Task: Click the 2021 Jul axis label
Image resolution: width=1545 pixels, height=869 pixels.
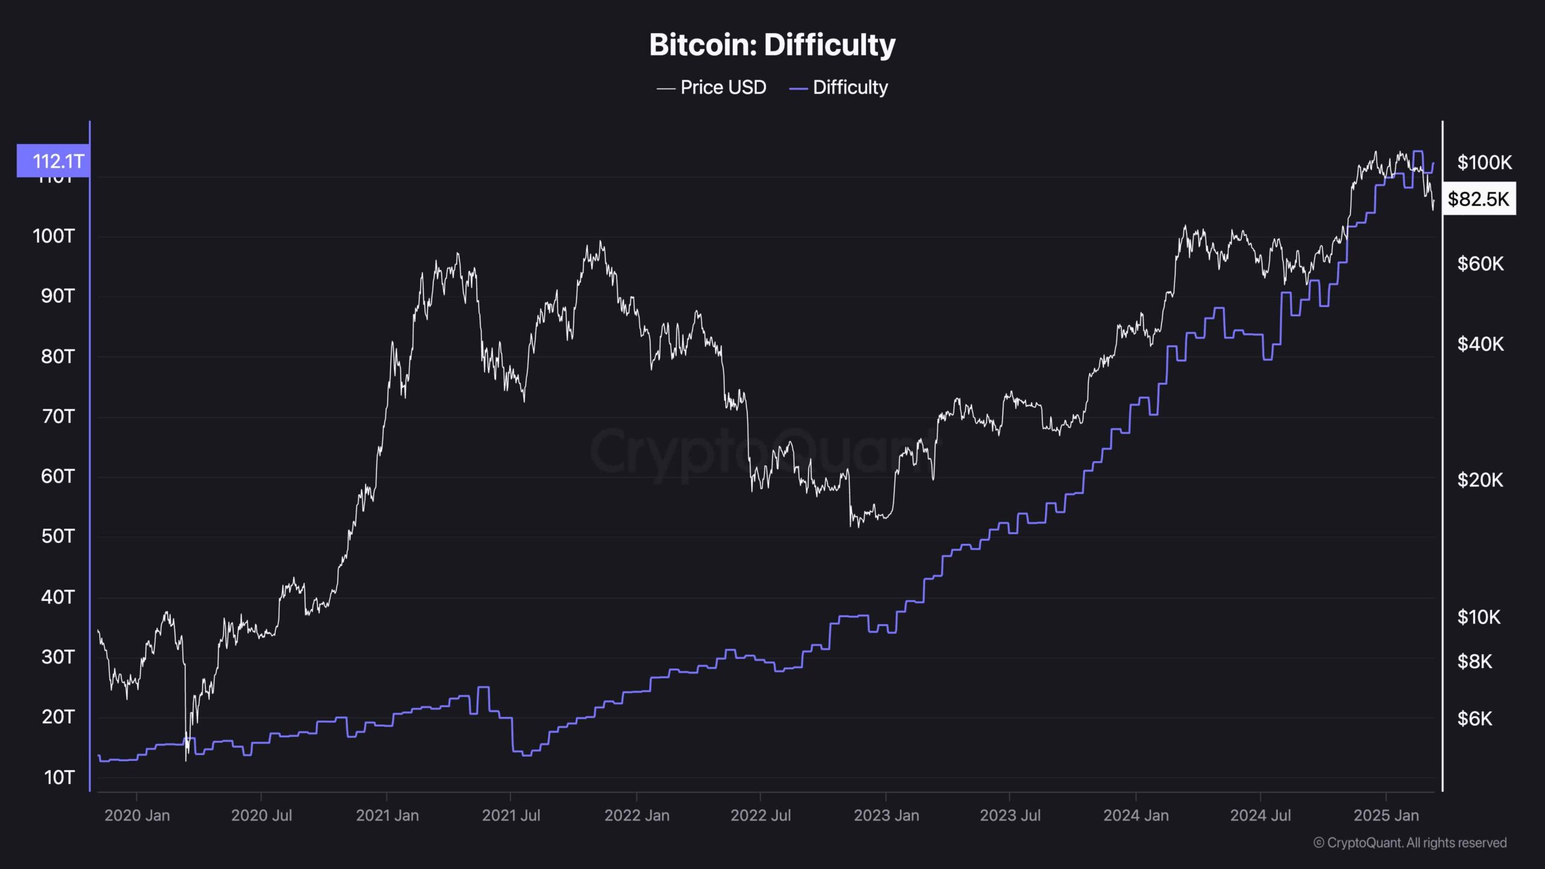Action: [x=511, y=815]
